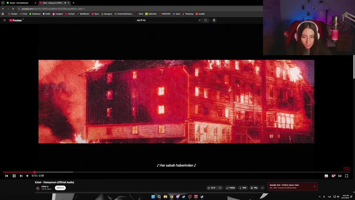
Task: Open the Instagram bookmark
Action: (58, 14)
